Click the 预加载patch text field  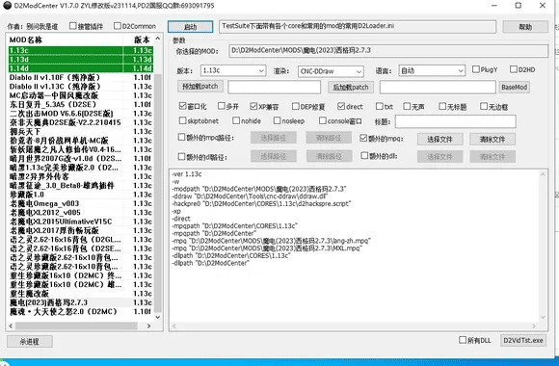[x=274, y=87]
